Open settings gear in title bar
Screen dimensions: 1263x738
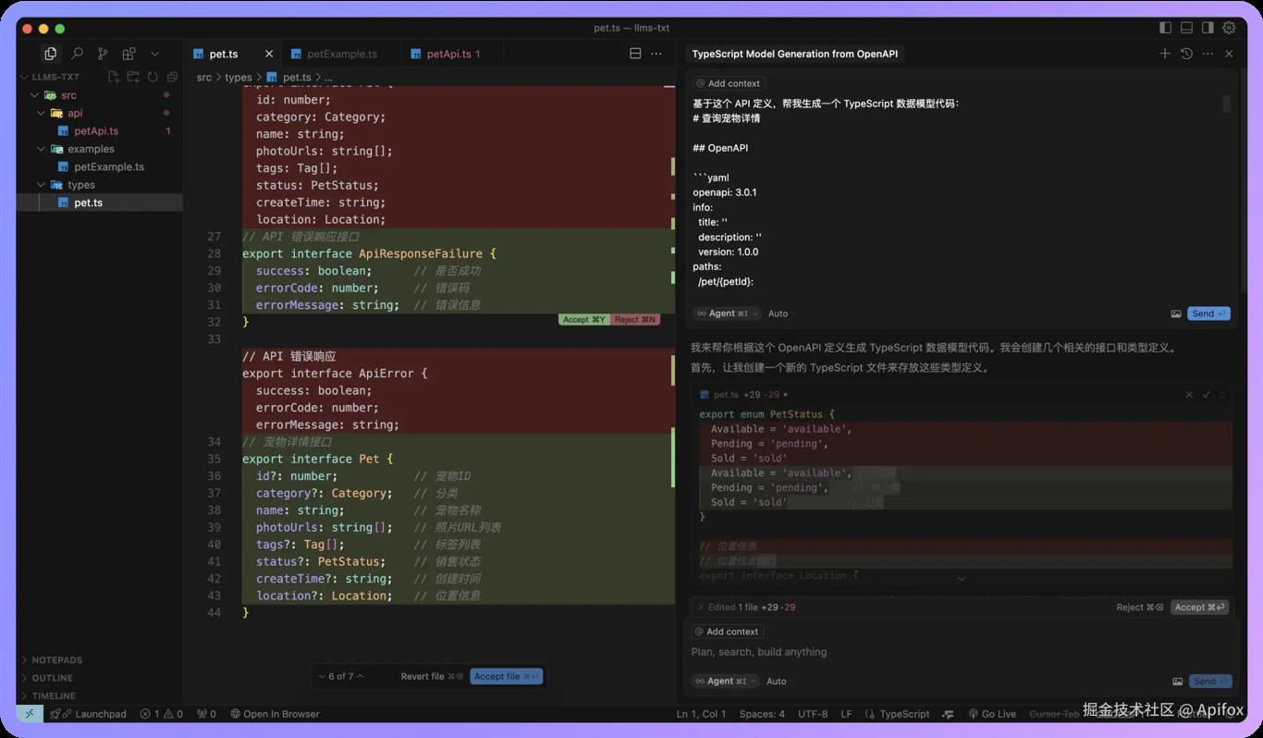coord(1229,28)
